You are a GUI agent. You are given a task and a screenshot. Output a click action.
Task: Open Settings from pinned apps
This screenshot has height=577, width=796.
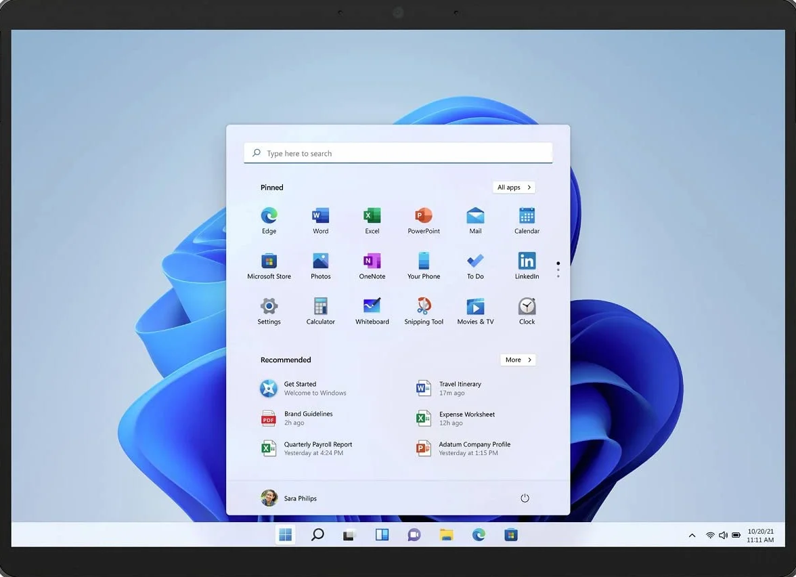tap(269, 311)
